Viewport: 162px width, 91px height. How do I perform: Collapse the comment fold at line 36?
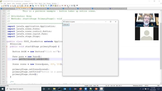point(7,82)
